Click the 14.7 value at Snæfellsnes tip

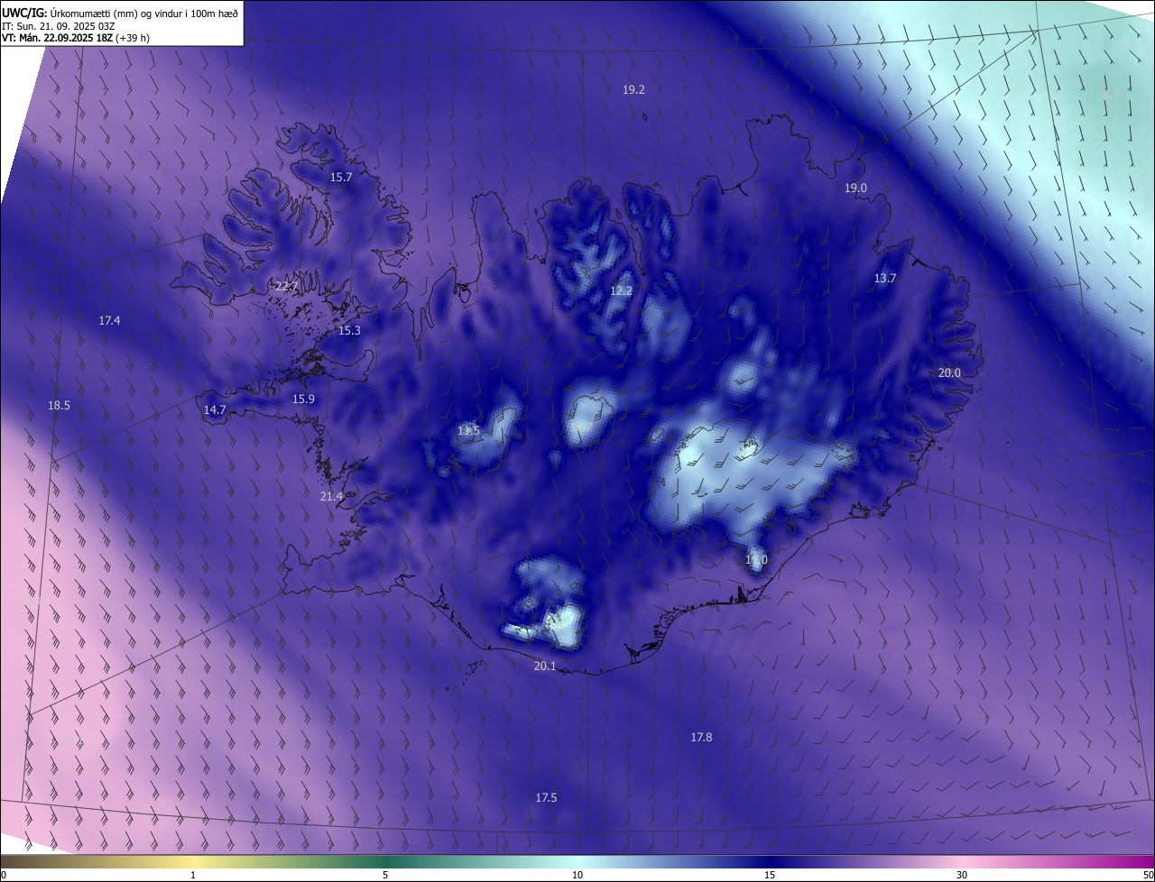click(x=215, y=410)
